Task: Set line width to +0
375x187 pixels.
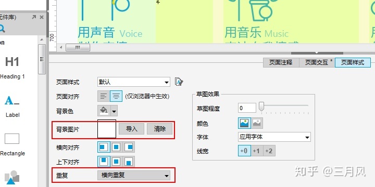Action: pyautogui.click(x=244, y=151)
